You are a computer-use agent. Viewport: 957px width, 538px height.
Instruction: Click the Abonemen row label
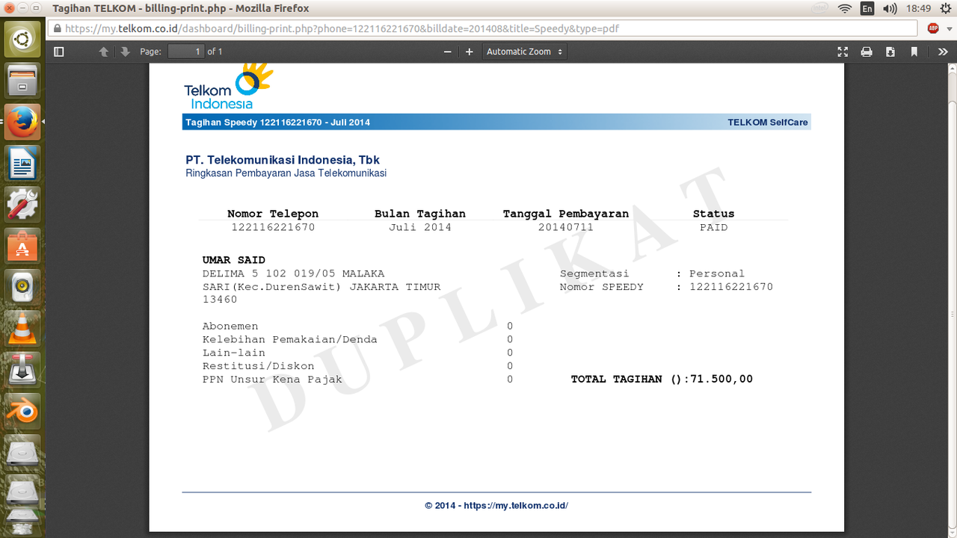pos(230,326)
